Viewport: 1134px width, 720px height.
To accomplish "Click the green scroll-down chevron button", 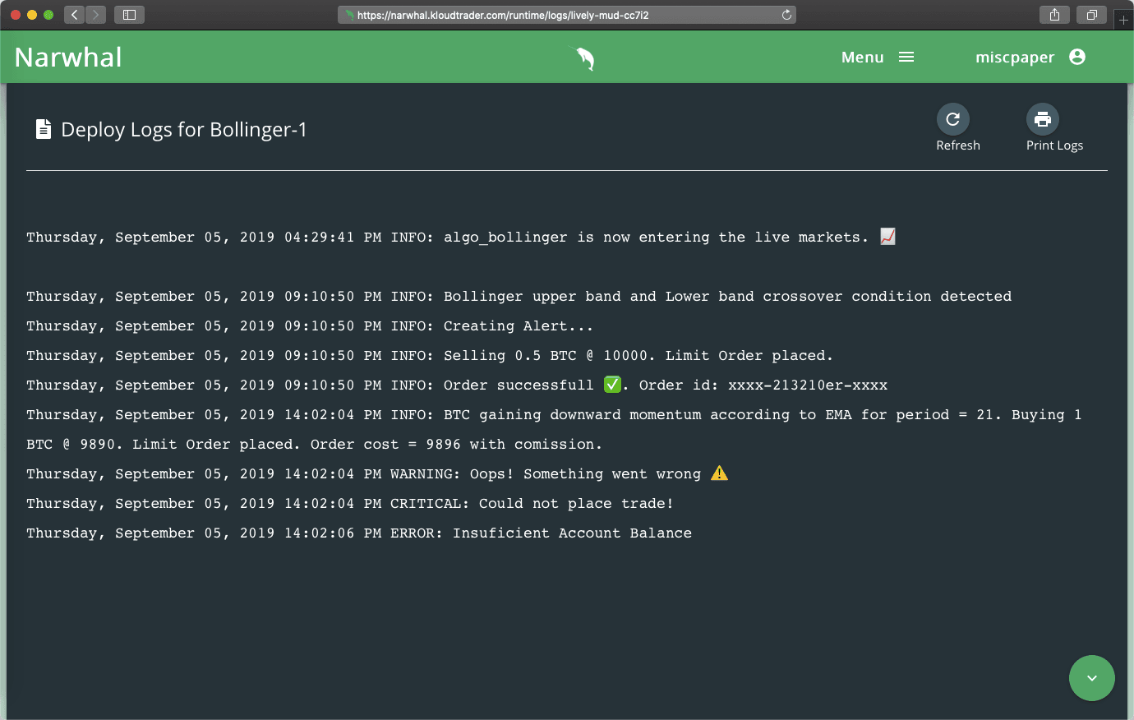I will (x=1092, y=678).
